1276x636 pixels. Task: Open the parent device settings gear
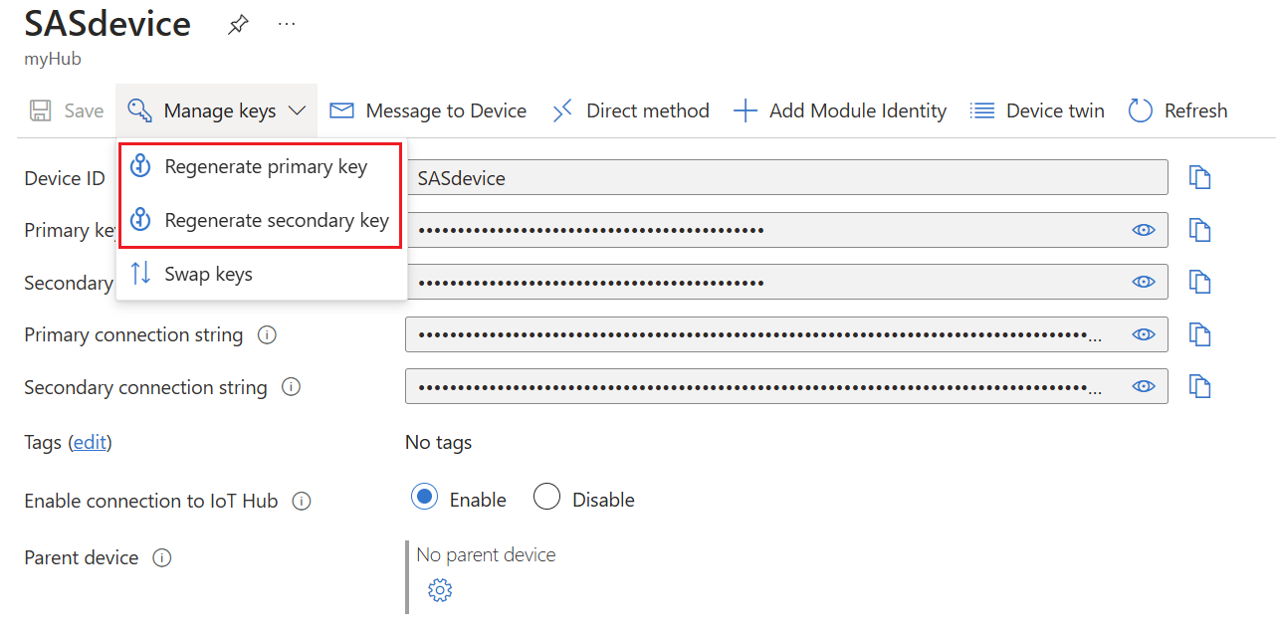pos(440,589)
